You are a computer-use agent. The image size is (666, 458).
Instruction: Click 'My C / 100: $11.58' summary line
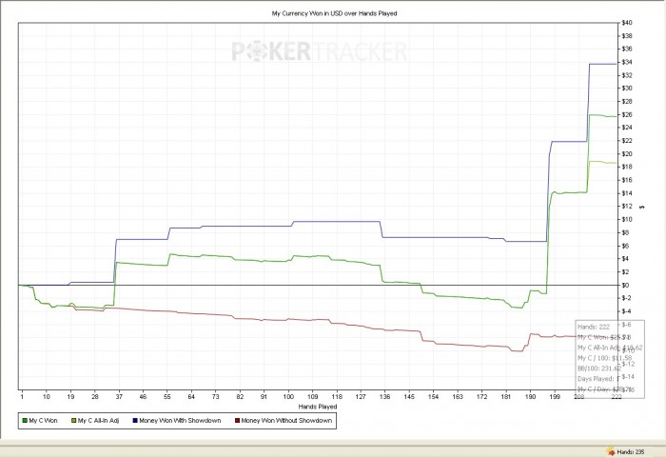coord(604,358)
